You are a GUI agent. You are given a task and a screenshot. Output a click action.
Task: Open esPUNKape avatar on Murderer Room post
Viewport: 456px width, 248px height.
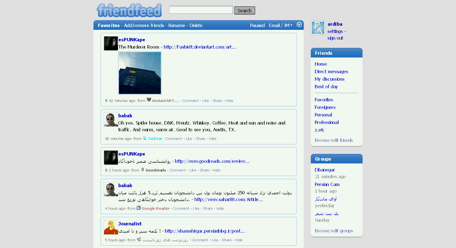click(x=111, y=43)
